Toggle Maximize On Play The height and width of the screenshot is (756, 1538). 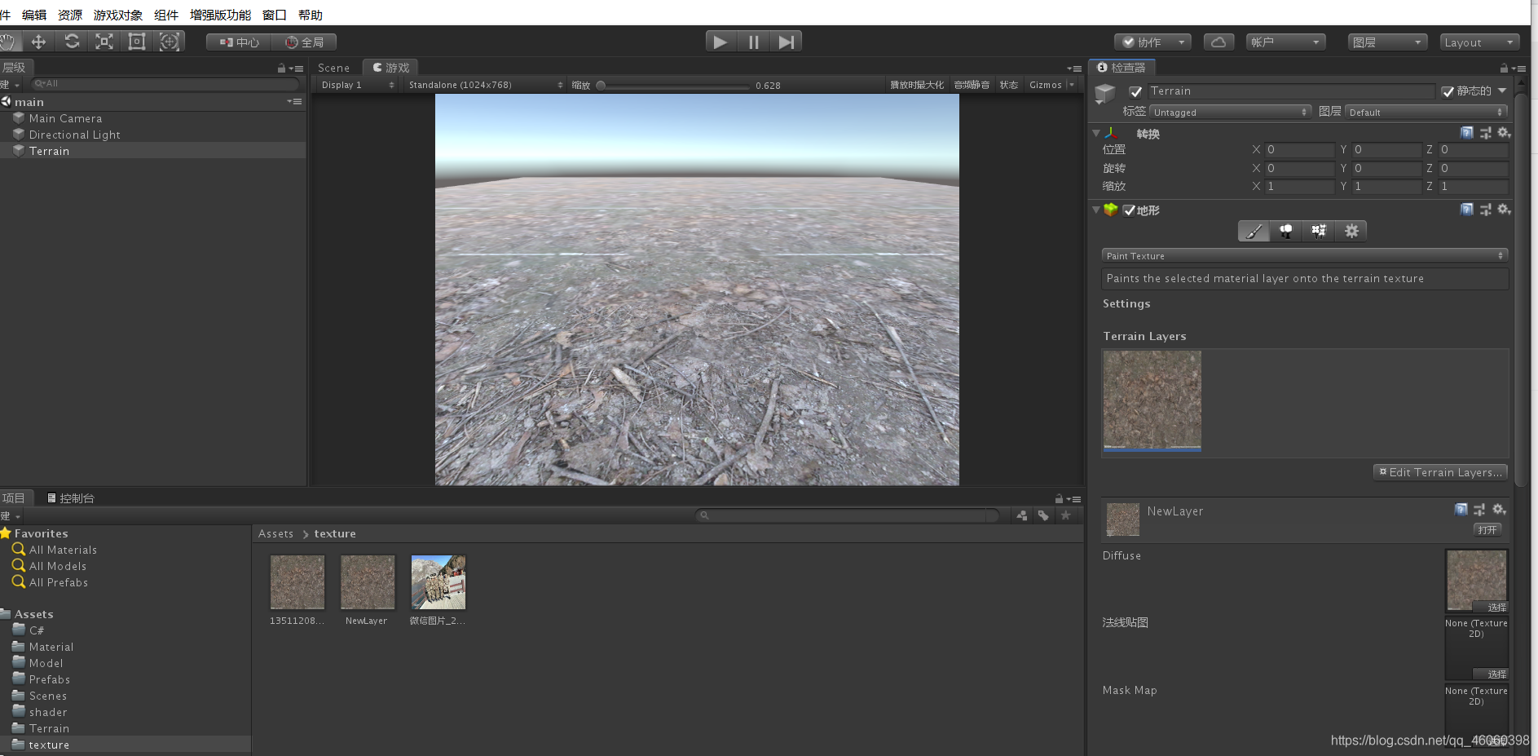click(x=917, y=85)
